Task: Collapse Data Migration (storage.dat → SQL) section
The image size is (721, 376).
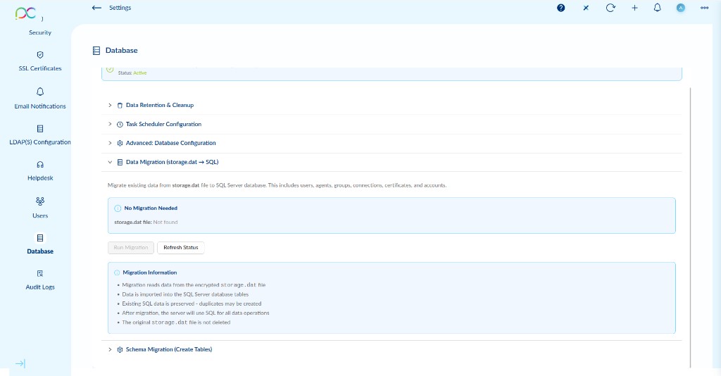Action: coord(172,162)
